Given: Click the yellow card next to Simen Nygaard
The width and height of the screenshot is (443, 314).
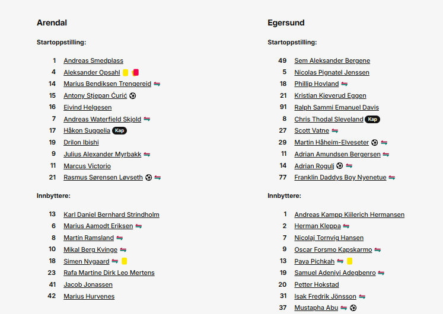Looking at the screenshot, I should (124, 261).
